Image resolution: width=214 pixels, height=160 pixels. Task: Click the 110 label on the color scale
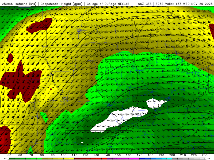tap(75, 155)
